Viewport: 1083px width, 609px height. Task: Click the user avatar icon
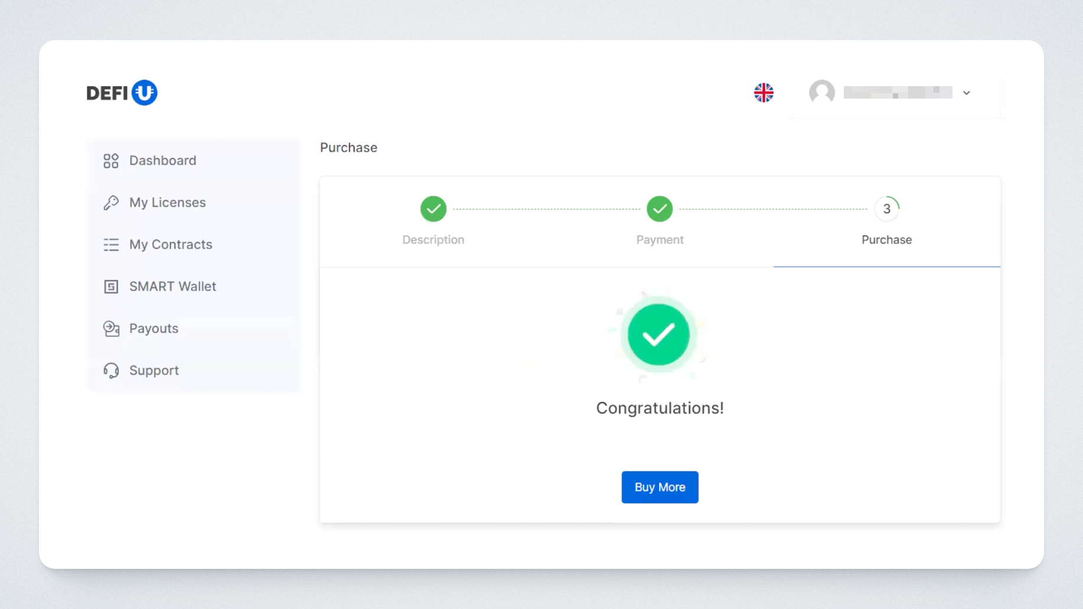821,92
